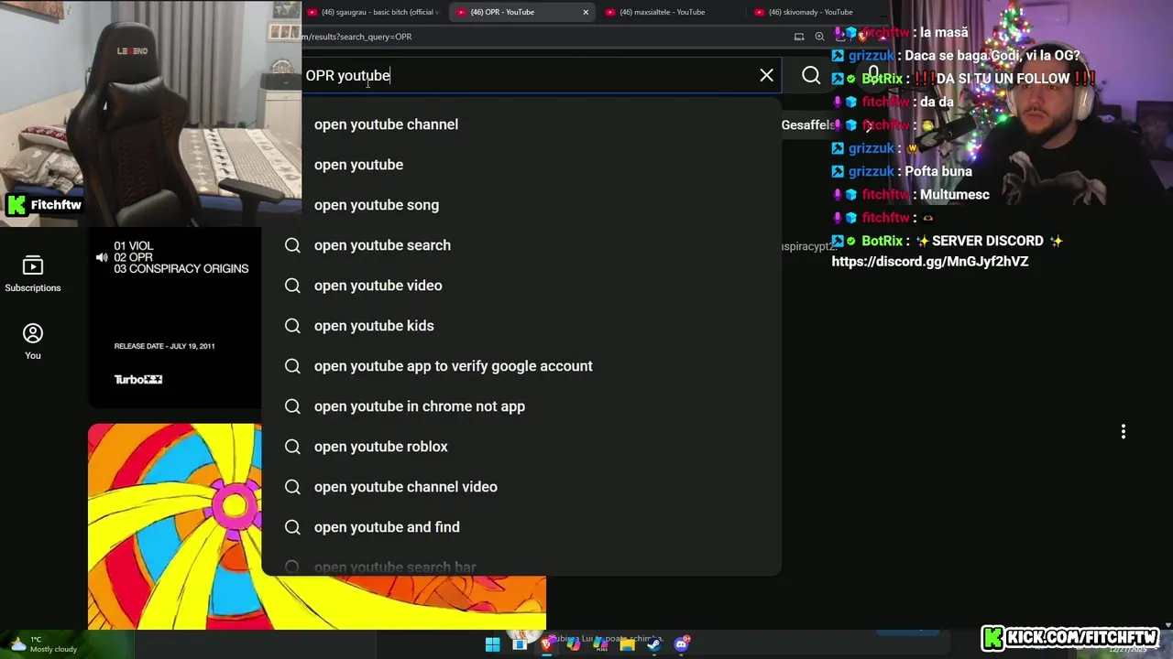Choose 'open youtube in chrome not app'
Screen dimensions: 1173x659
521,406
